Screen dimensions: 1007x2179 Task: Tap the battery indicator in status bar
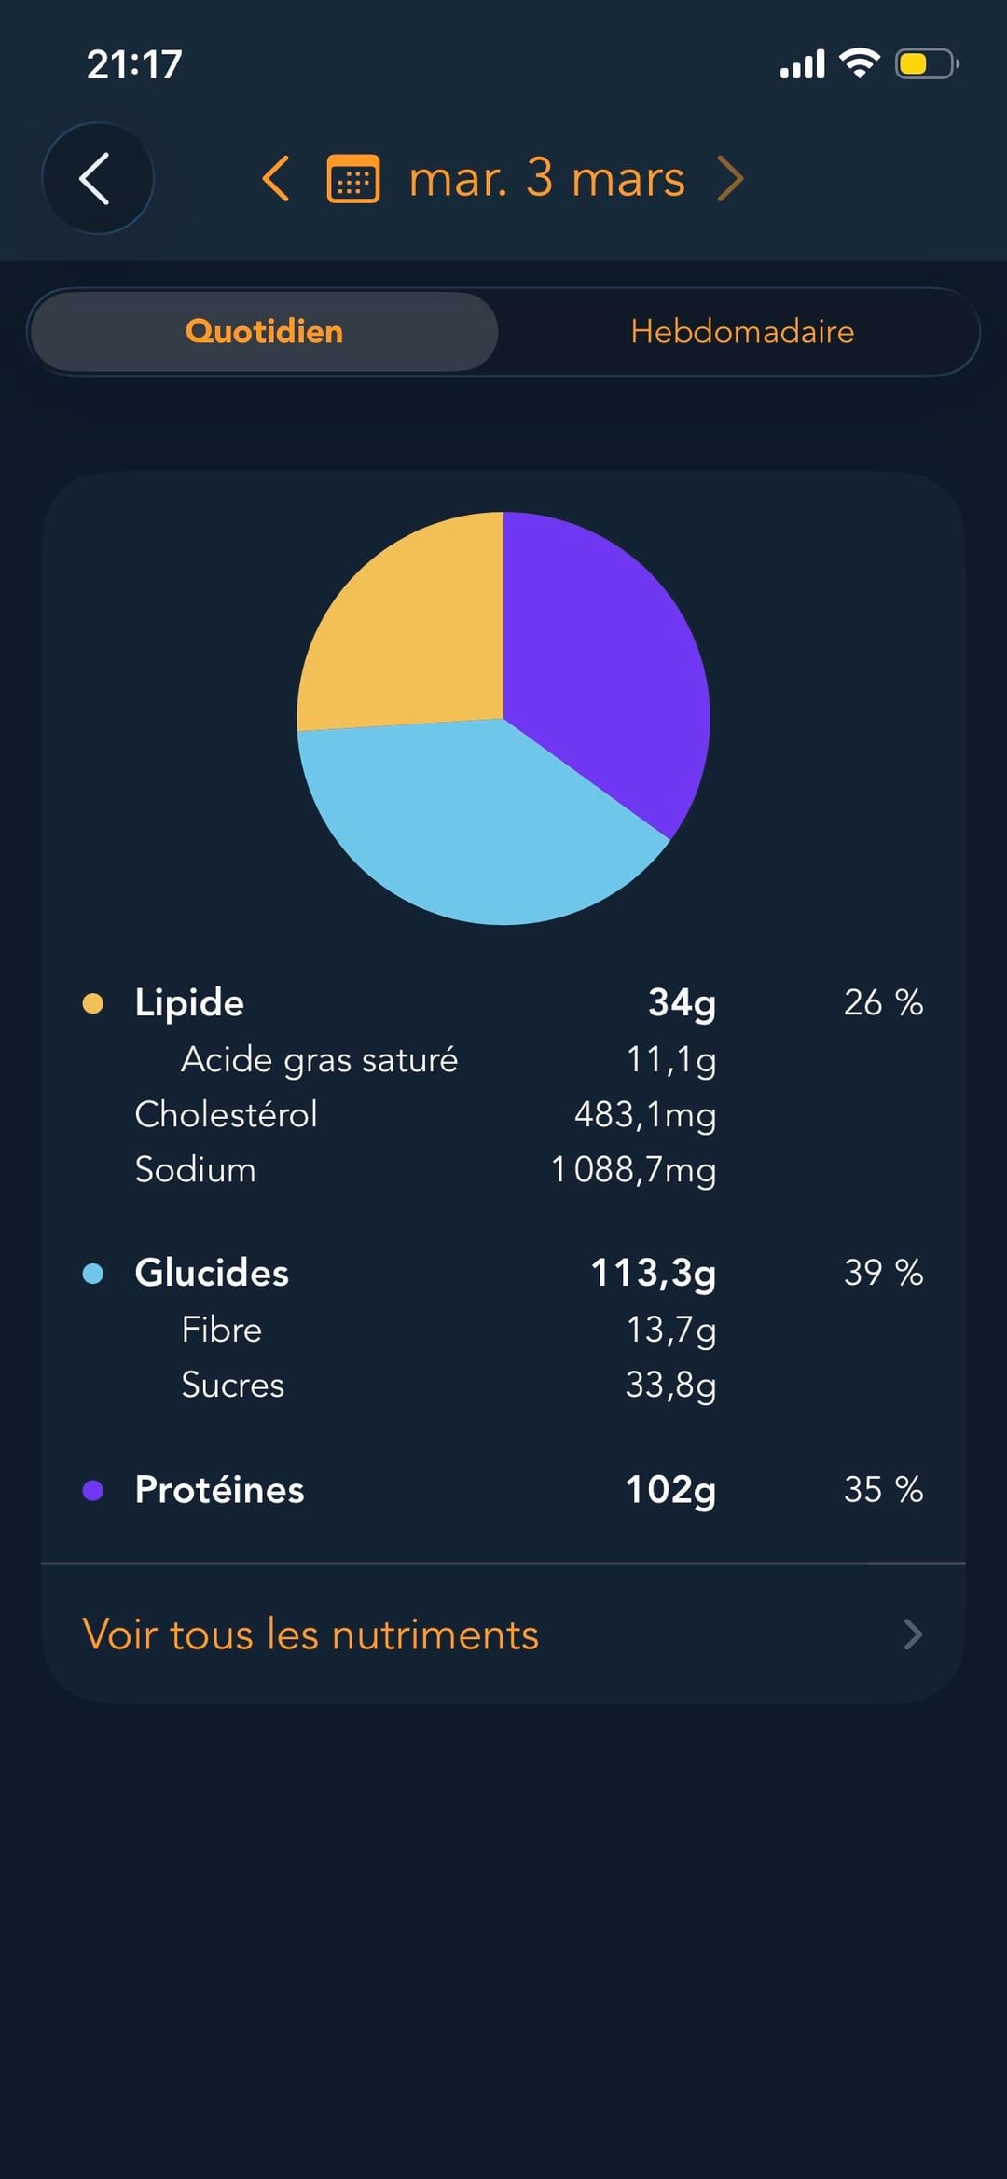tap(926, 64)
